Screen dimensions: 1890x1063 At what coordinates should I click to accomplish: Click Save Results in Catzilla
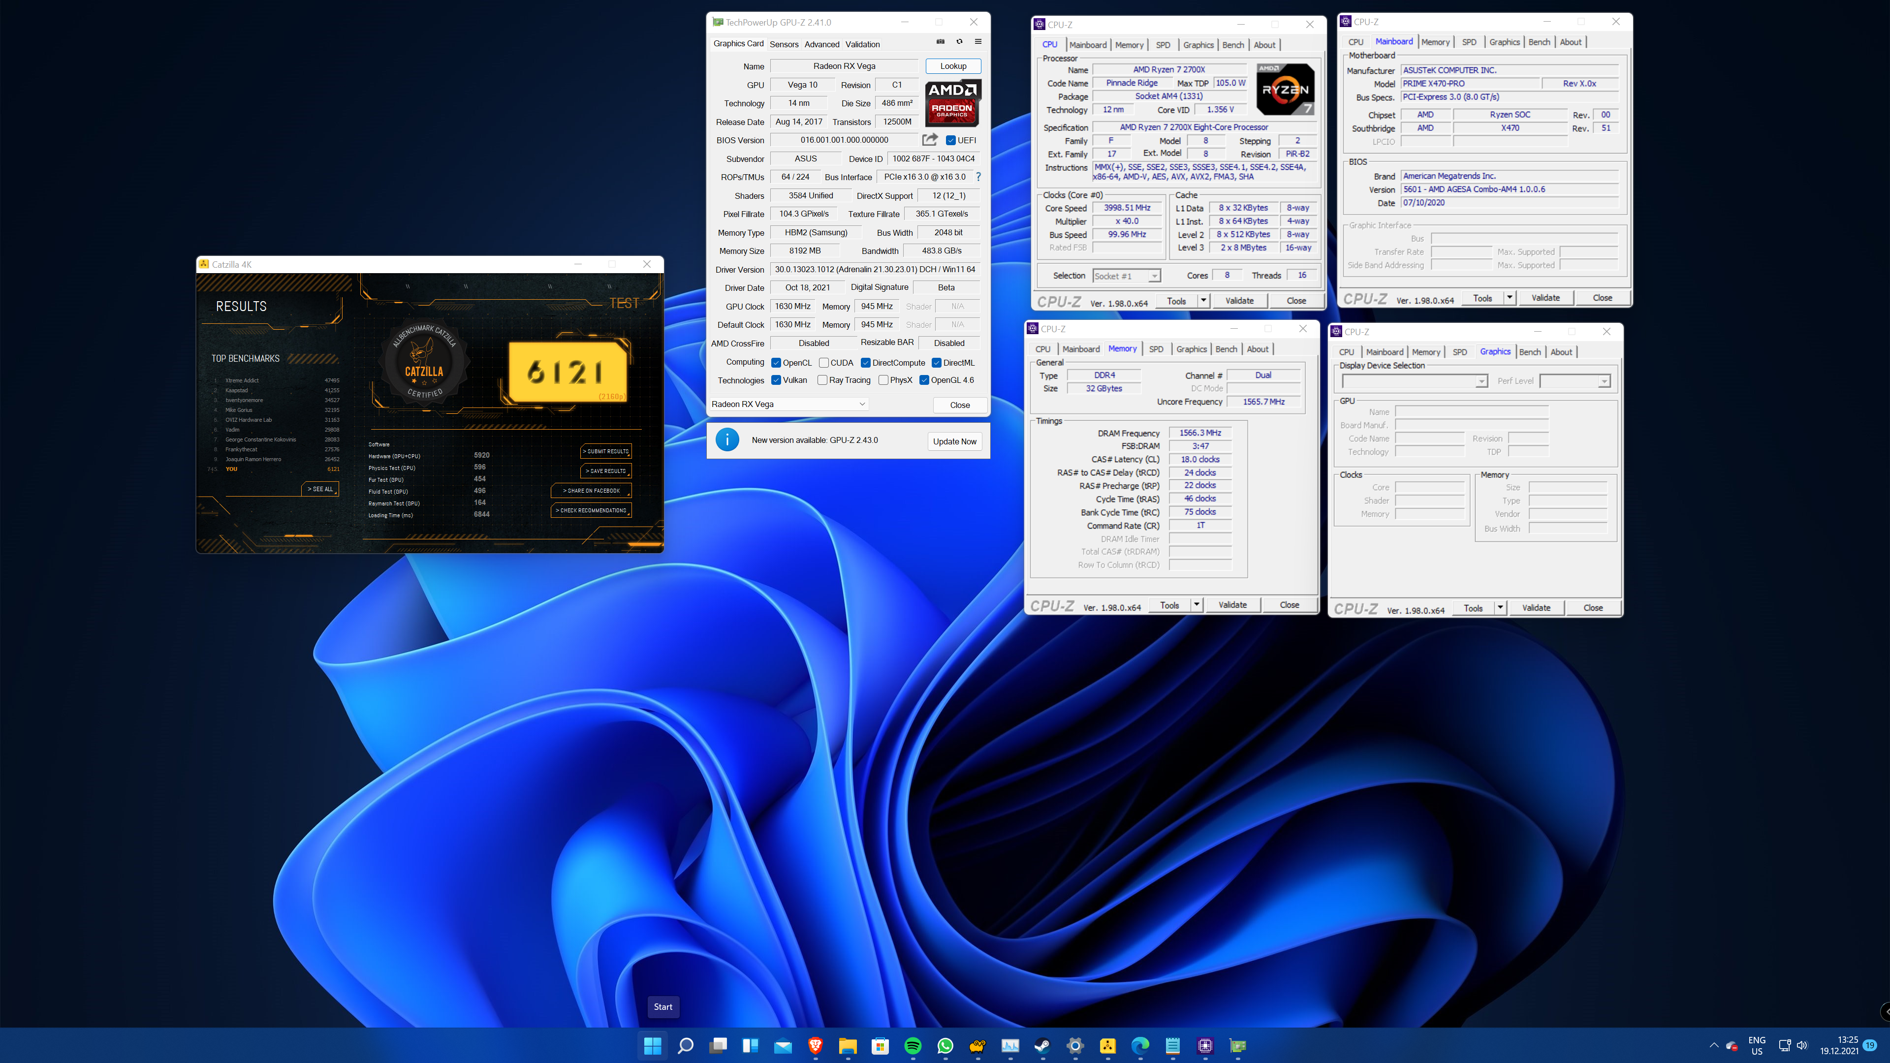click(605, 471)
